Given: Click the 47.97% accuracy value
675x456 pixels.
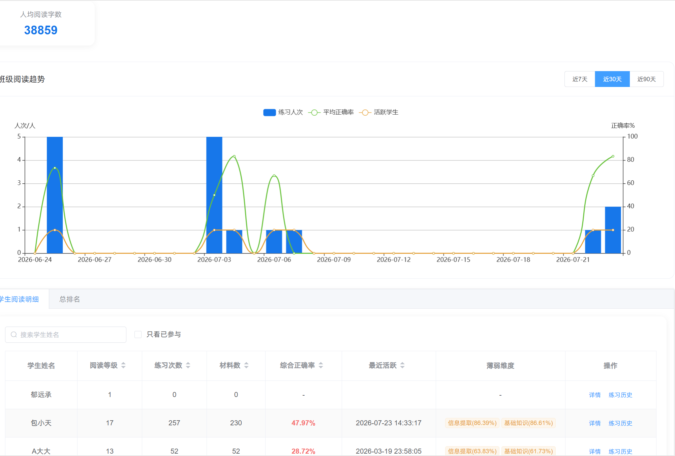Looking at the screenshot, I should click(303, 423).
